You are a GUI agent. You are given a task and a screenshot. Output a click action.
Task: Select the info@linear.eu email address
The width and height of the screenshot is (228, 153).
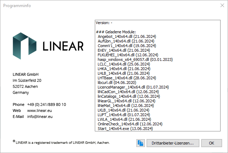(x=40, y=117)
